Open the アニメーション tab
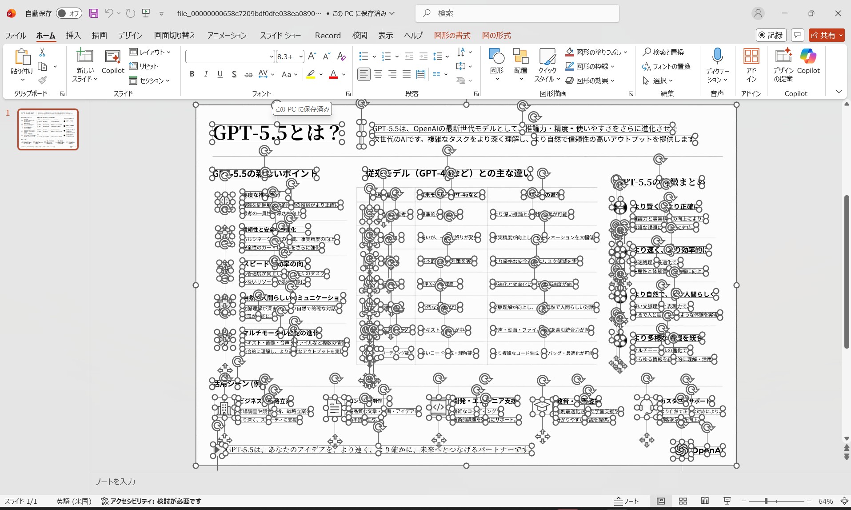This screenshot has width=851, height=510. pos(227,35)
